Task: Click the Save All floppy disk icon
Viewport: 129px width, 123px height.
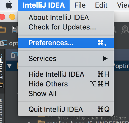Action: (x=15, y=29)
